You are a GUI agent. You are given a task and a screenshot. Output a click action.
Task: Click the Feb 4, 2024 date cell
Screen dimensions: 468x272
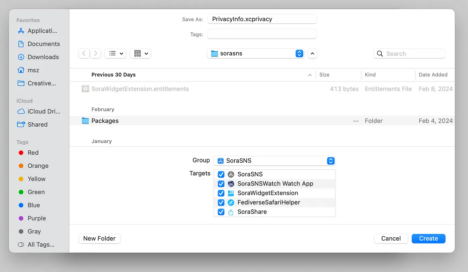click(436, 121)
